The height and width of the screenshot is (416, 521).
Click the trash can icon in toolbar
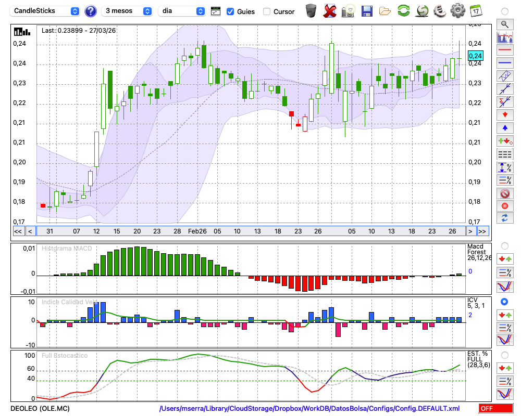pyautogui.click(x=311, y=10)
